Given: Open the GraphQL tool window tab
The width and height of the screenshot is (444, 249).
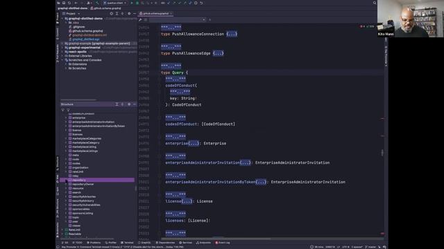Looking at the screenshot, I should (x=144, y=243).
